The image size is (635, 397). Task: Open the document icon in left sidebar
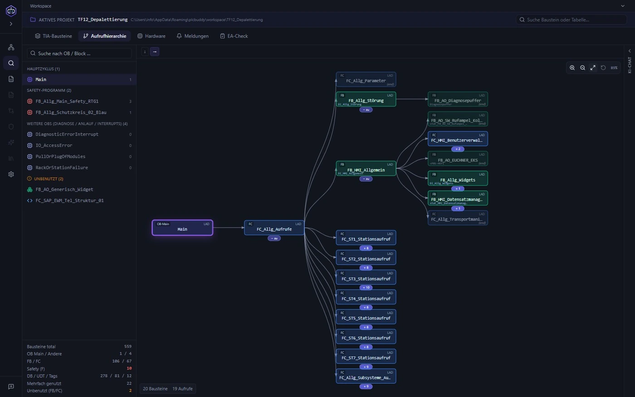pos(11,79)
